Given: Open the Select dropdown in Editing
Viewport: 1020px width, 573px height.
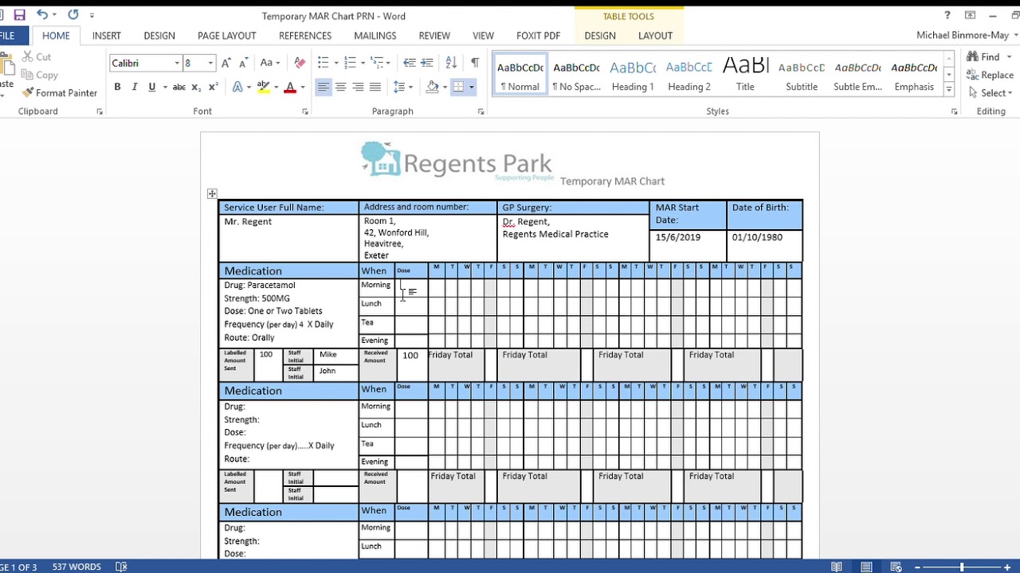Looking at the screenshot, I should [991, 93].
